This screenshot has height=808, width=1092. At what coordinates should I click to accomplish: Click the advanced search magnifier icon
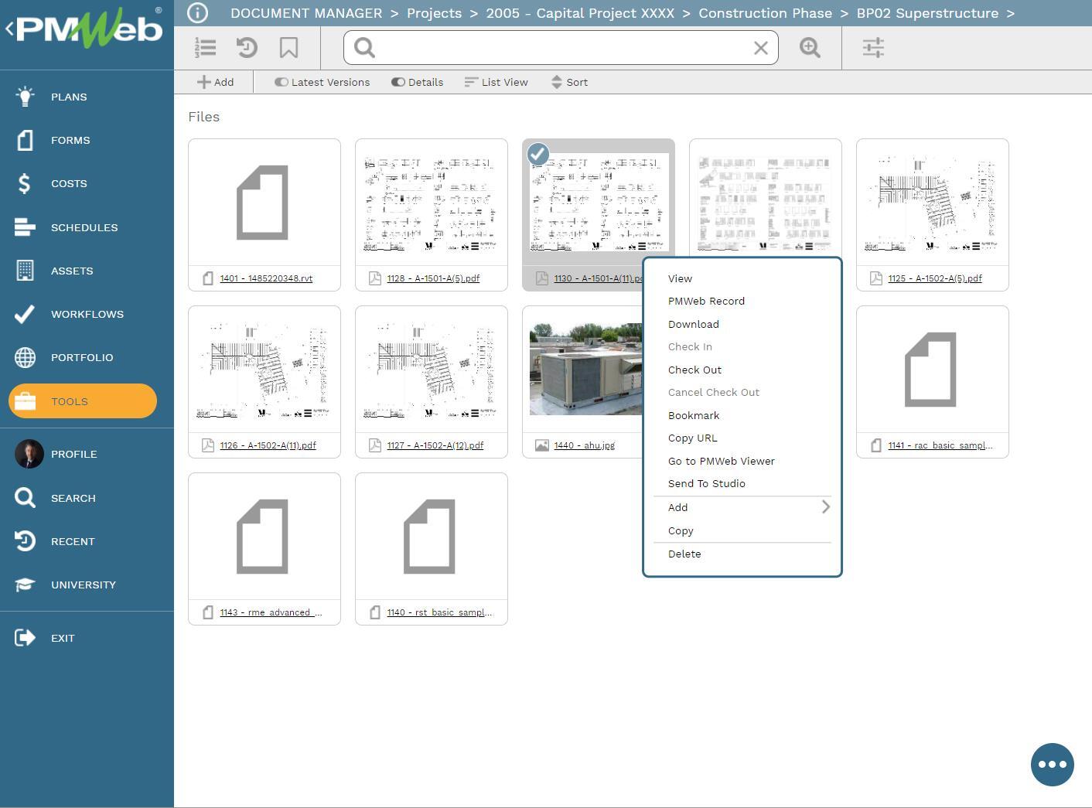(x=810, y=48)
